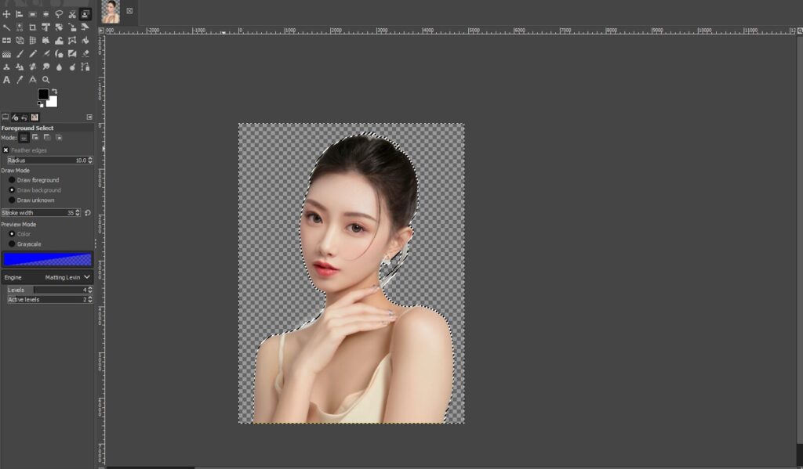
Task: Set mode to intersect with selection
Action: [x=59, y=138]
